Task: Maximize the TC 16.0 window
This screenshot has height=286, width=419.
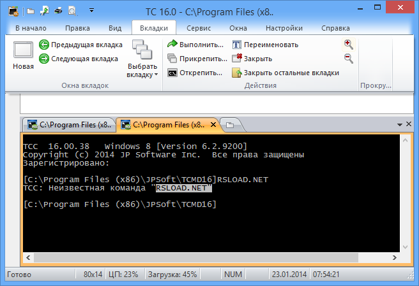Action: 377,8
